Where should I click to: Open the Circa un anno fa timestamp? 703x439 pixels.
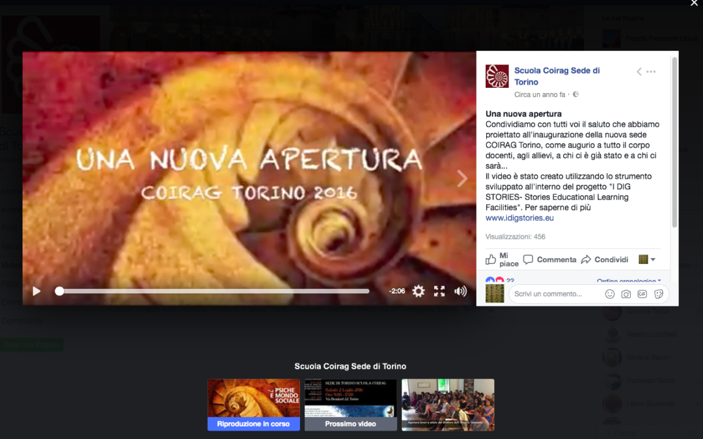pyautogui.click(x=540, y=94)
